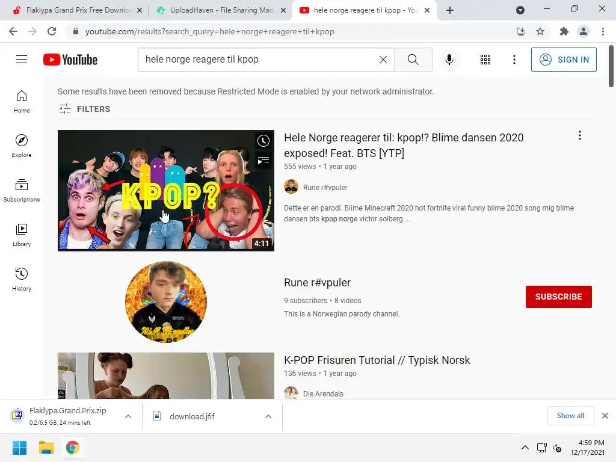
Task: Click the small Rune r#vpuler avatar
Action: tap(291, 186)
